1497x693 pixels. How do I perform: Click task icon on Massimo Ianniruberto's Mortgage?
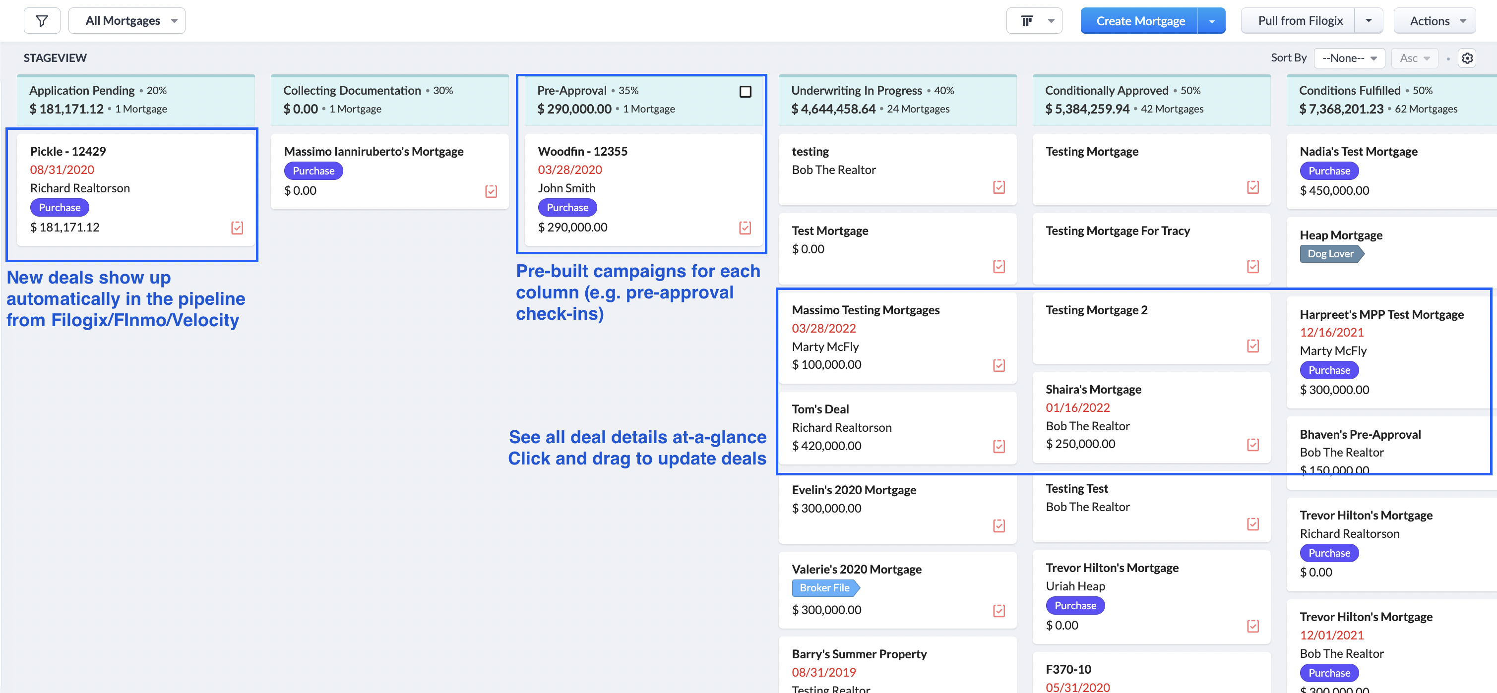click(x=491, y=191)
